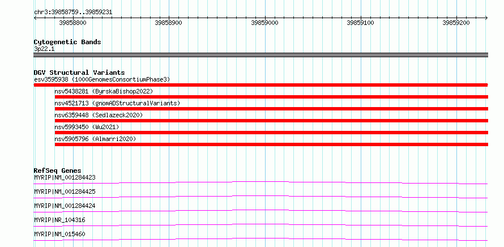The image size is (504, 247).
Task: Click the Cytogenetic Bands track title
Action: [67, 42]
